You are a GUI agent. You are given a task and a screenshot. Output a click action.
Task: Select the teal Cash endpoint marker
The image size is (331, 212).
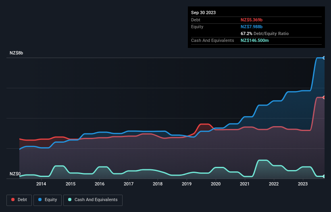pyautogui.click(x=324, y=177)
